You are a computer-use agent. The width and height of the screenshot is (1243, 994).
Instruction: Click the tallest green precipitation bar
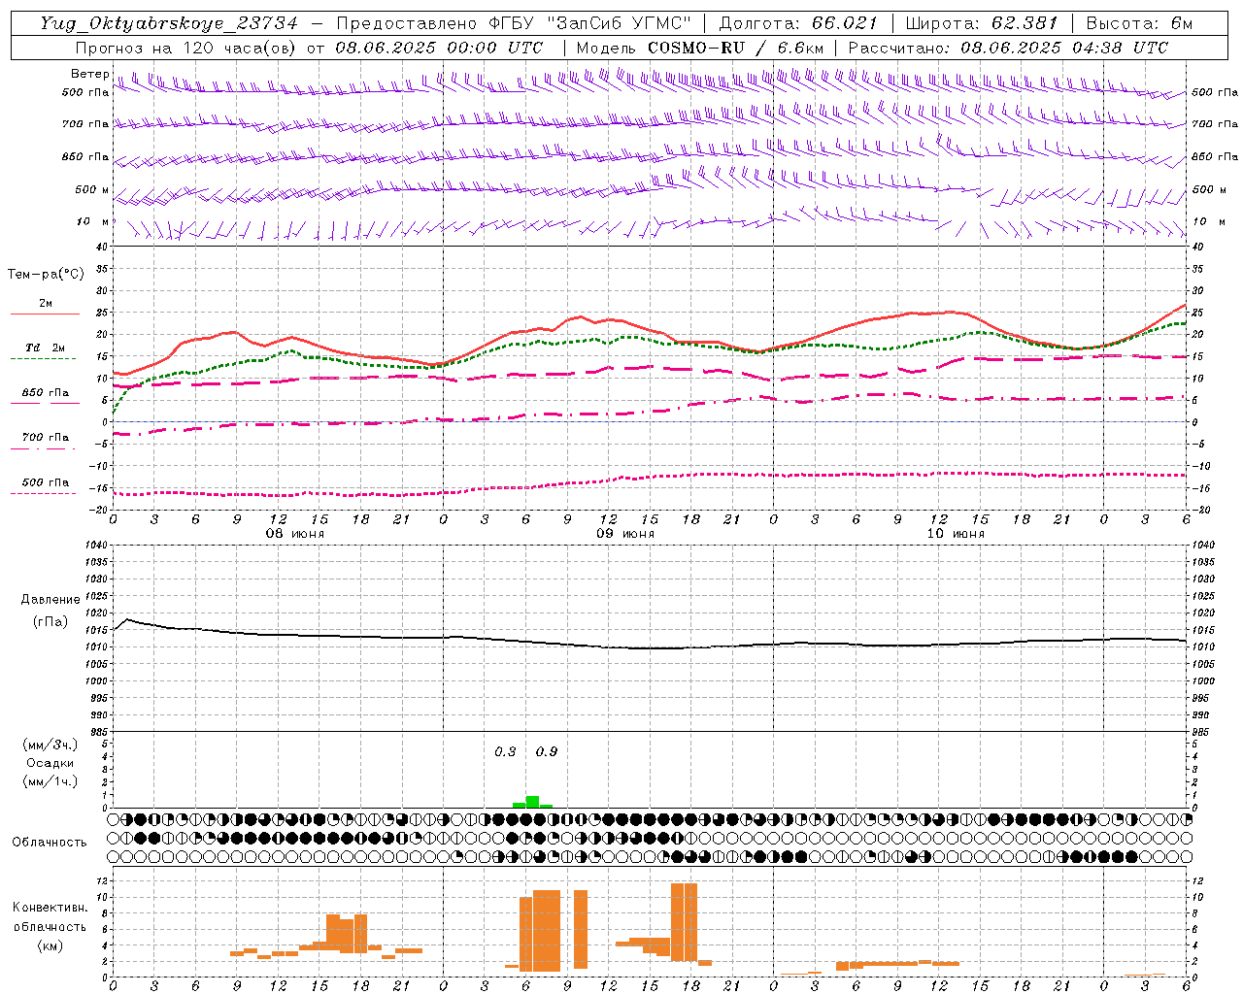click(532, 802)
